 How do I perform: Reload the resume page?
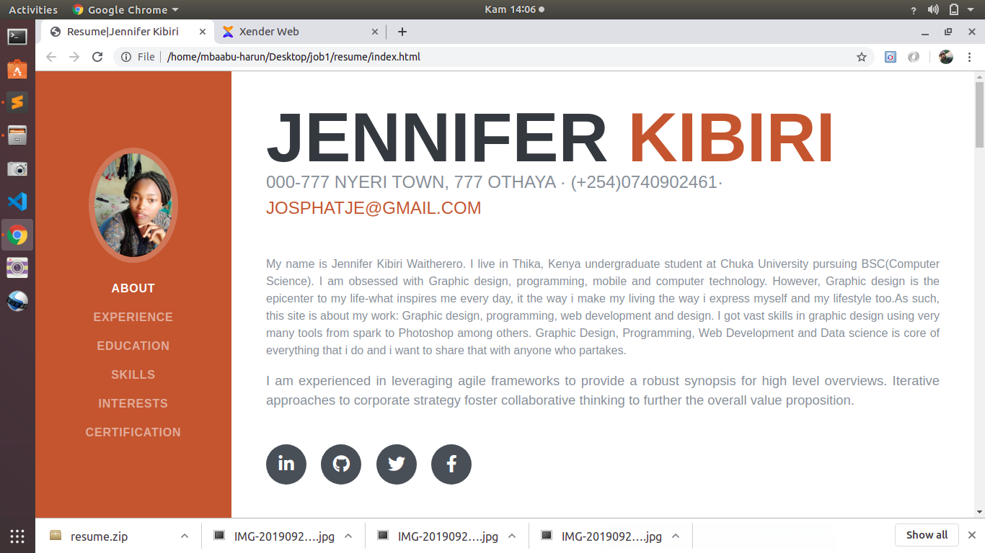click(x=97, y=57)
